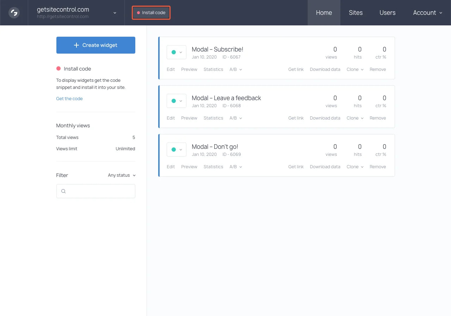This screenshot has width=451, height=316.
Task: Edit the Modal – Don't go! widget
Action: 171,167
